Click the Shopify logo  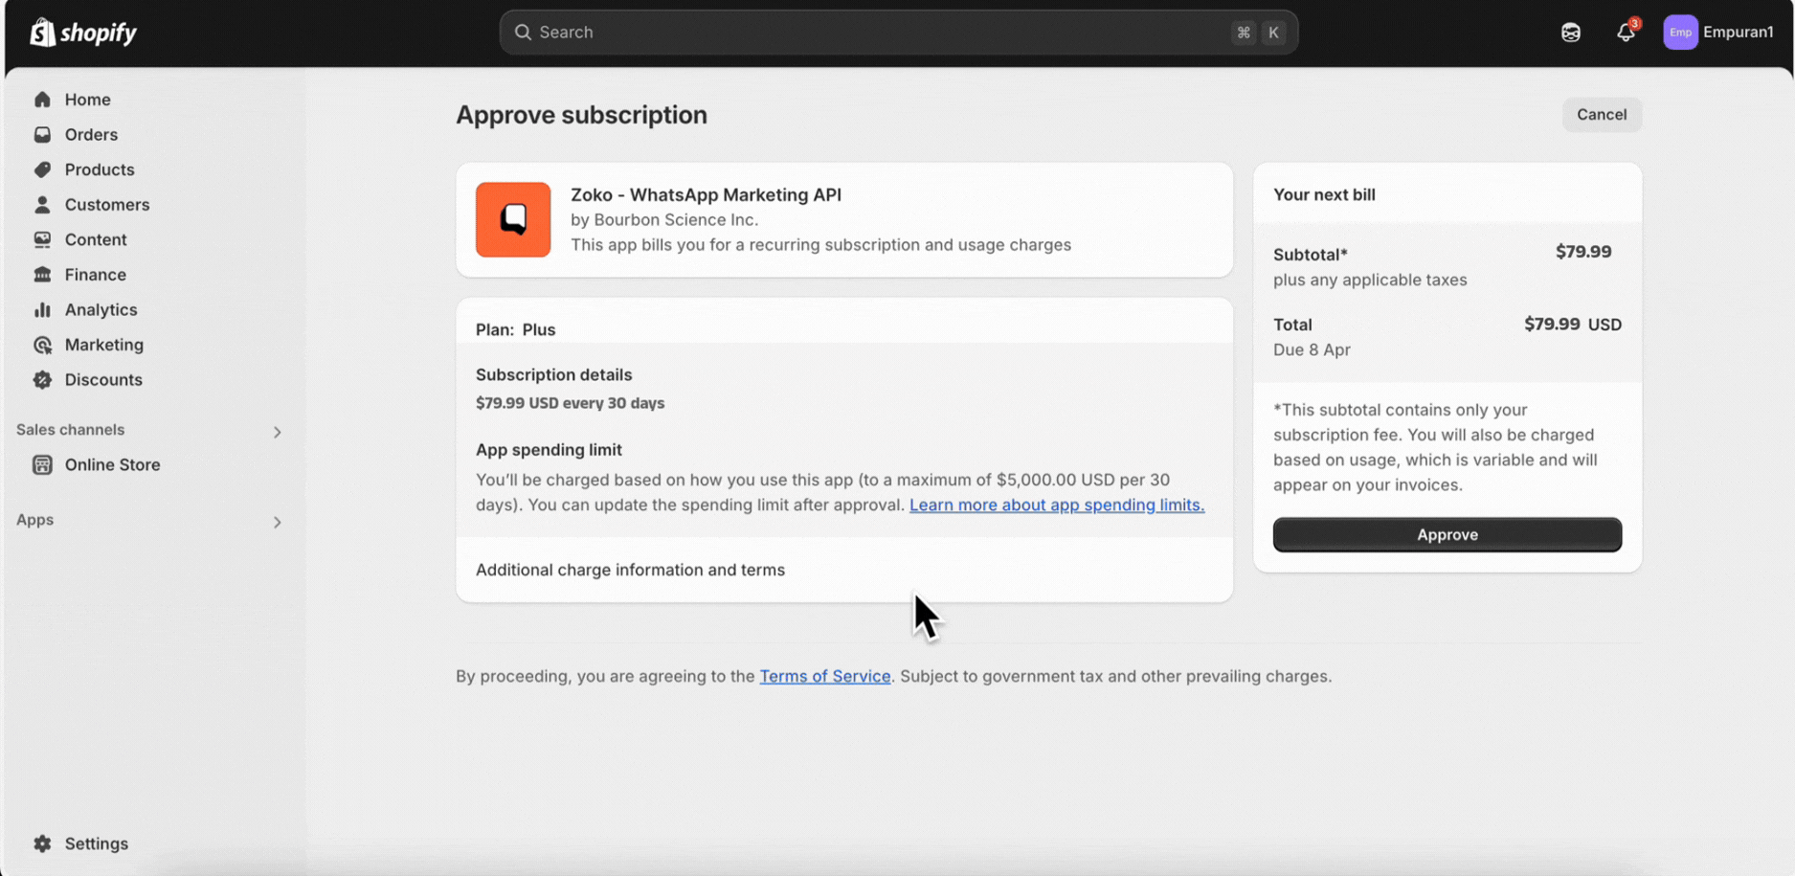tap(84, 33)
